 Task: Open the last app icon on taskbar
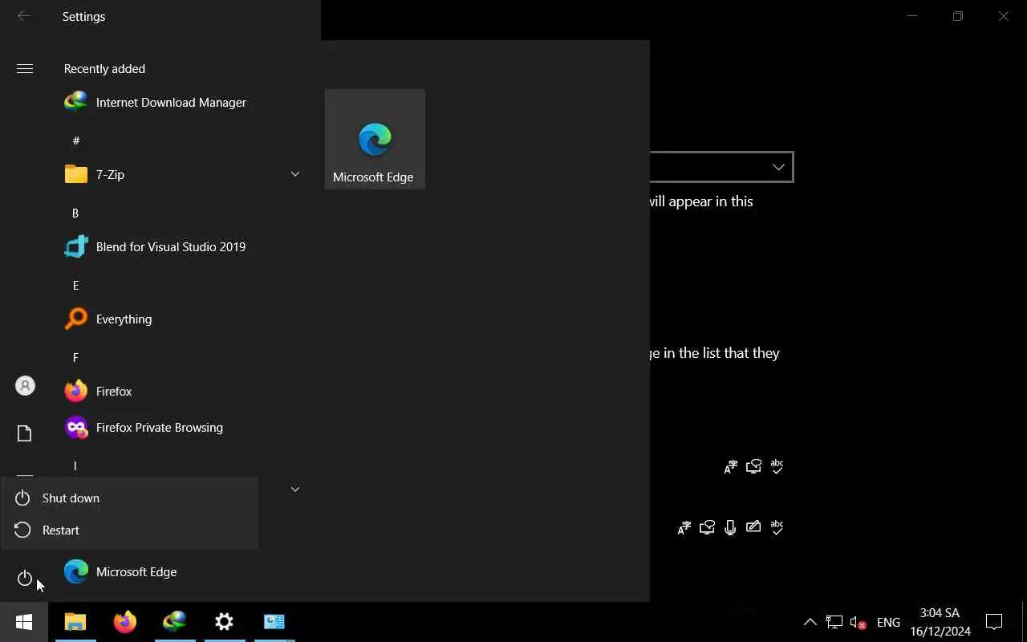pyautogui.click(x=274, y=622)
